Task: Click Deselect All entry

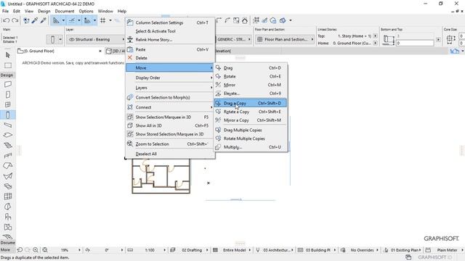Action: pyautogui.click(x=170, y=154)
